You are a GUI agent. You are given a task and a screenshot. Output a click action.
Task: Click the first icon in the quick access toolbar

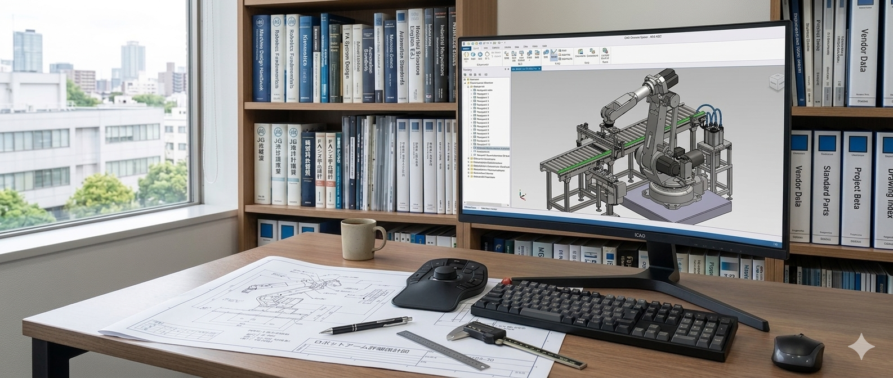[x=463, y=43]
